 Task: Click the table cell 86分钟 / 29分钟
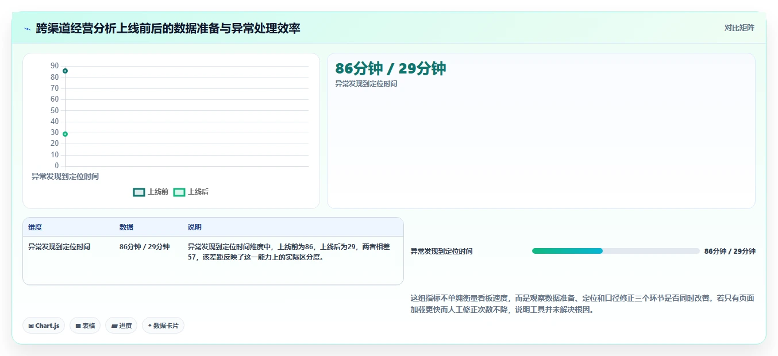click(145, 247)
